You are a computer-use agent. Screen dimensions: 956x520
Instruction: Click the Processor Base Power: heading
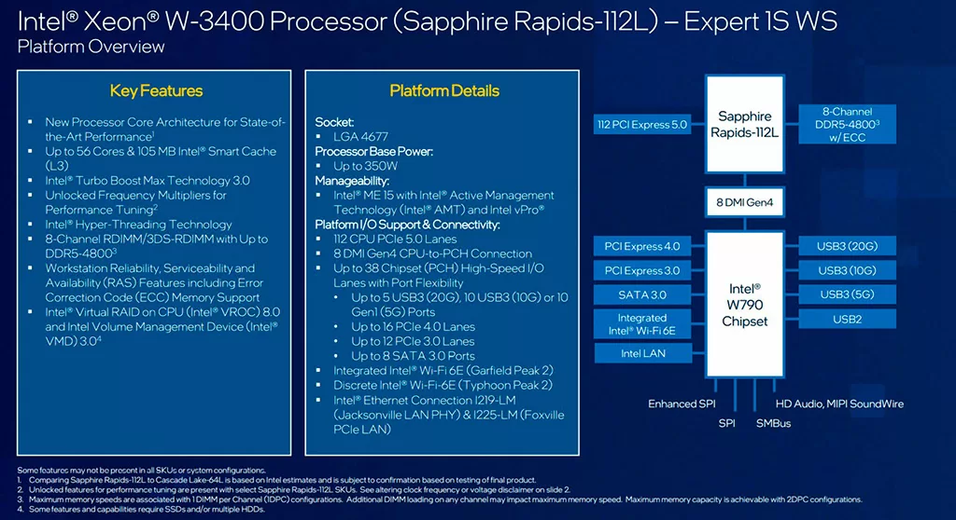pyautogui.click(x=373, y=151)
